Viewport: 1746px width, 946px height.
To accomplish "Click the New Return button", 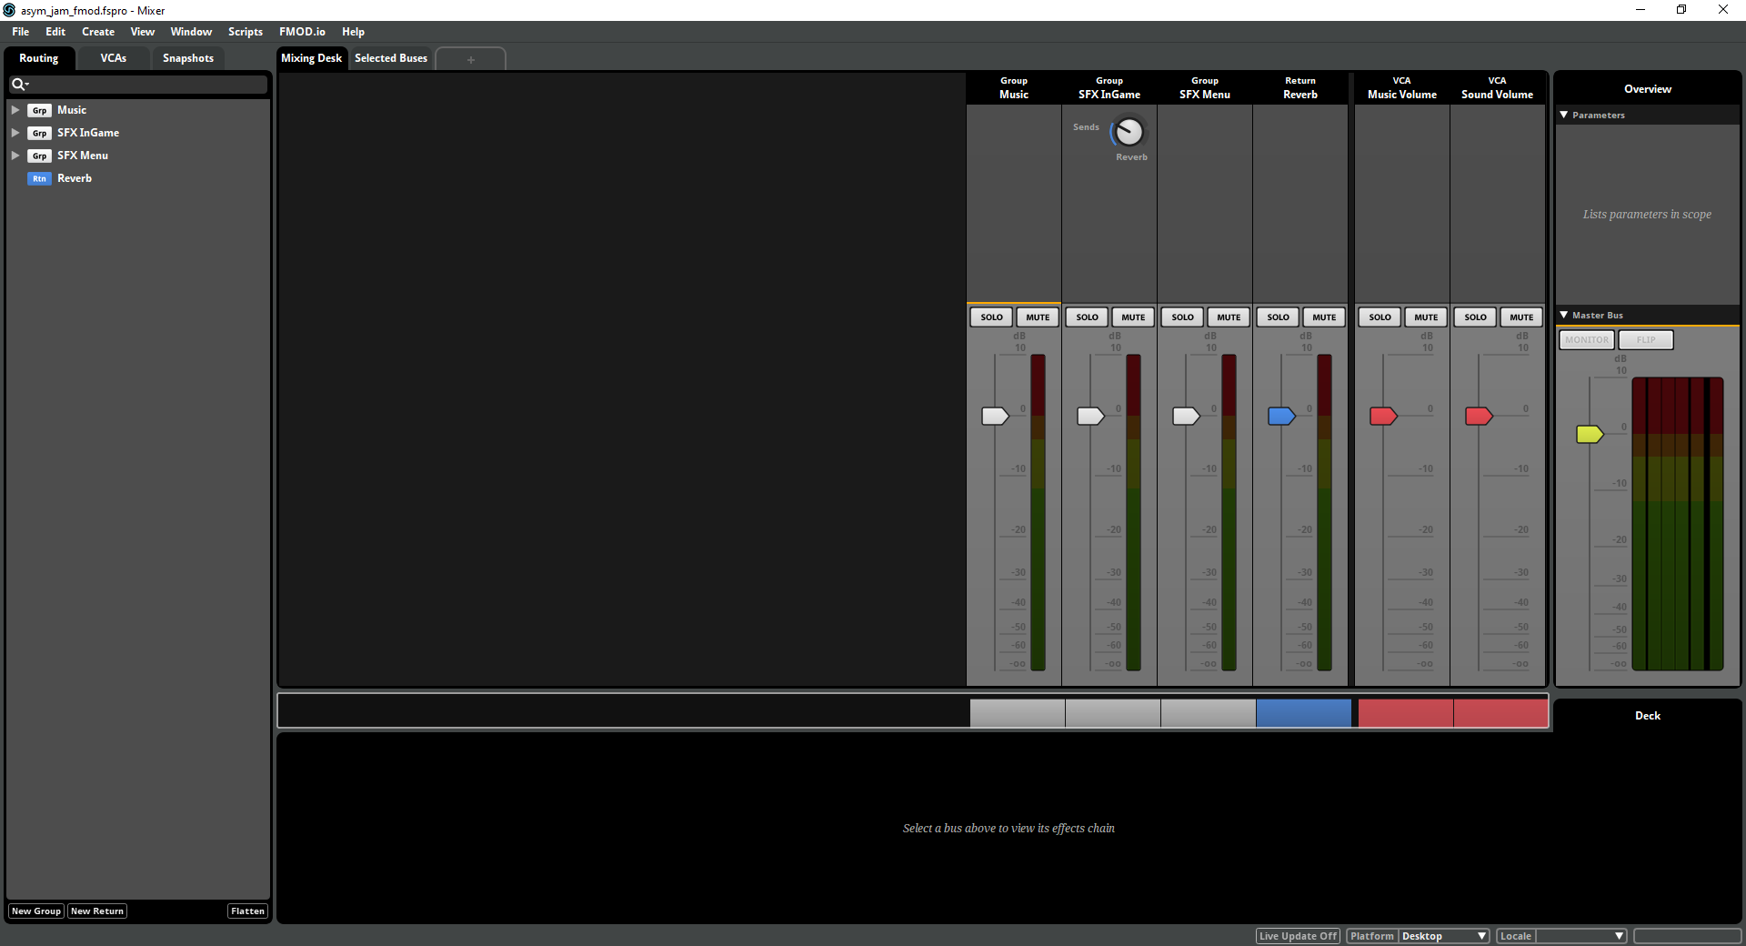I will [97, 911].
